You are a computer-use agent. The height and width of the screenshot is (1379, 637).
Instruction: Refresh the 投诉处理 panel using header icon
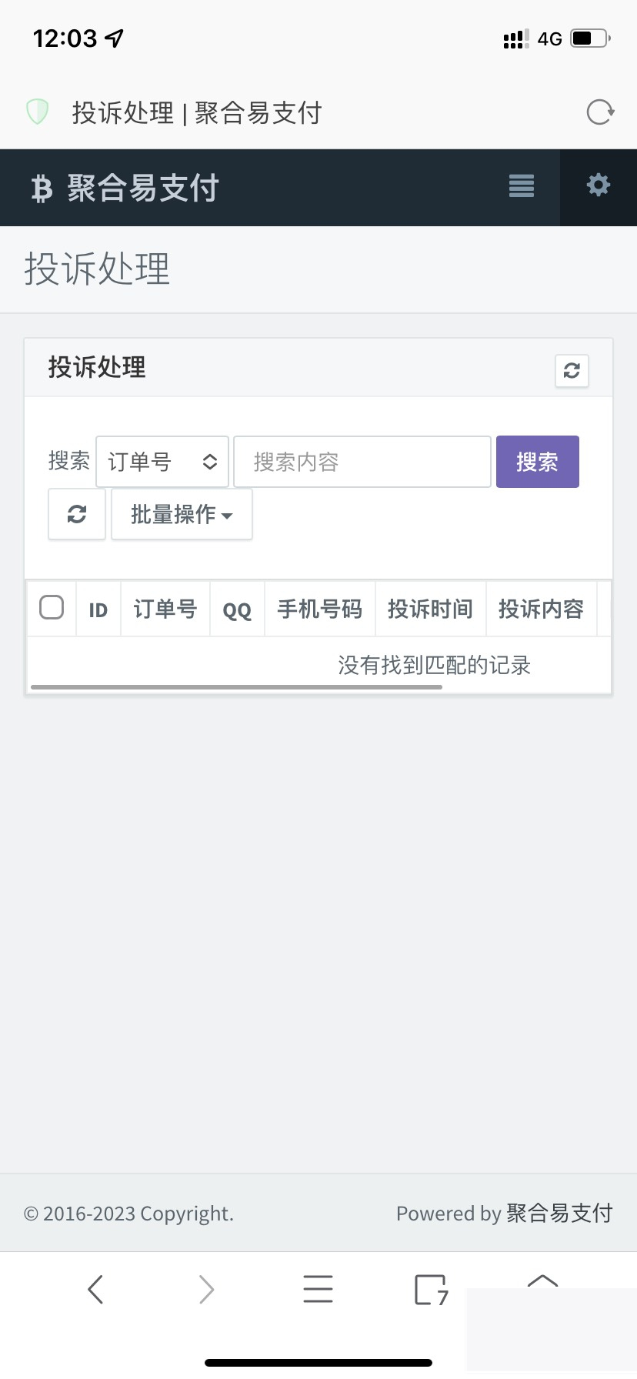(572, 371)
